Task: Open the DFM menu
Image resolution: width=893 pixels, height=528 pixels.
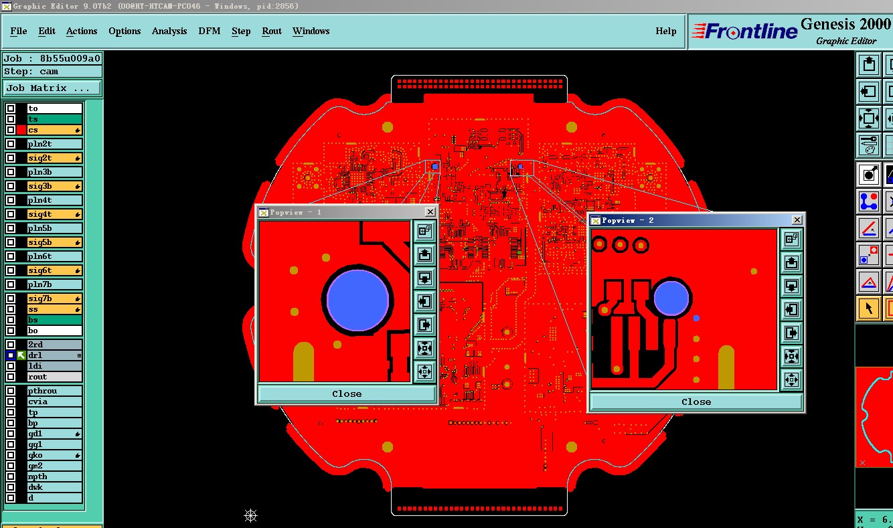Action: tap(210, 31)
